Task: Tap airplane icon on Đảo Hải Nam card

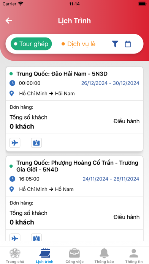Action: [x=15, y=143]
